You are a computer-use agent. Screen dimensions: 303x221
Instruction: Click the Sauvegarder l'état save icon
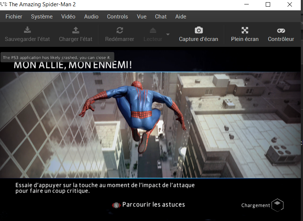click(27, 30)
